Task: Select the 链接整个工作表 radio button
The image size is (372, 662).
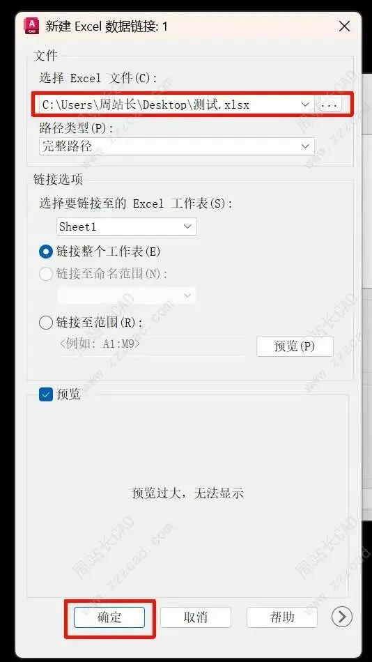Action: pos(45,252)
